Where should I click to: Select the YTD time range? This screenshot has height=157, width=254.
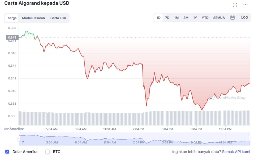coord(205,18)
